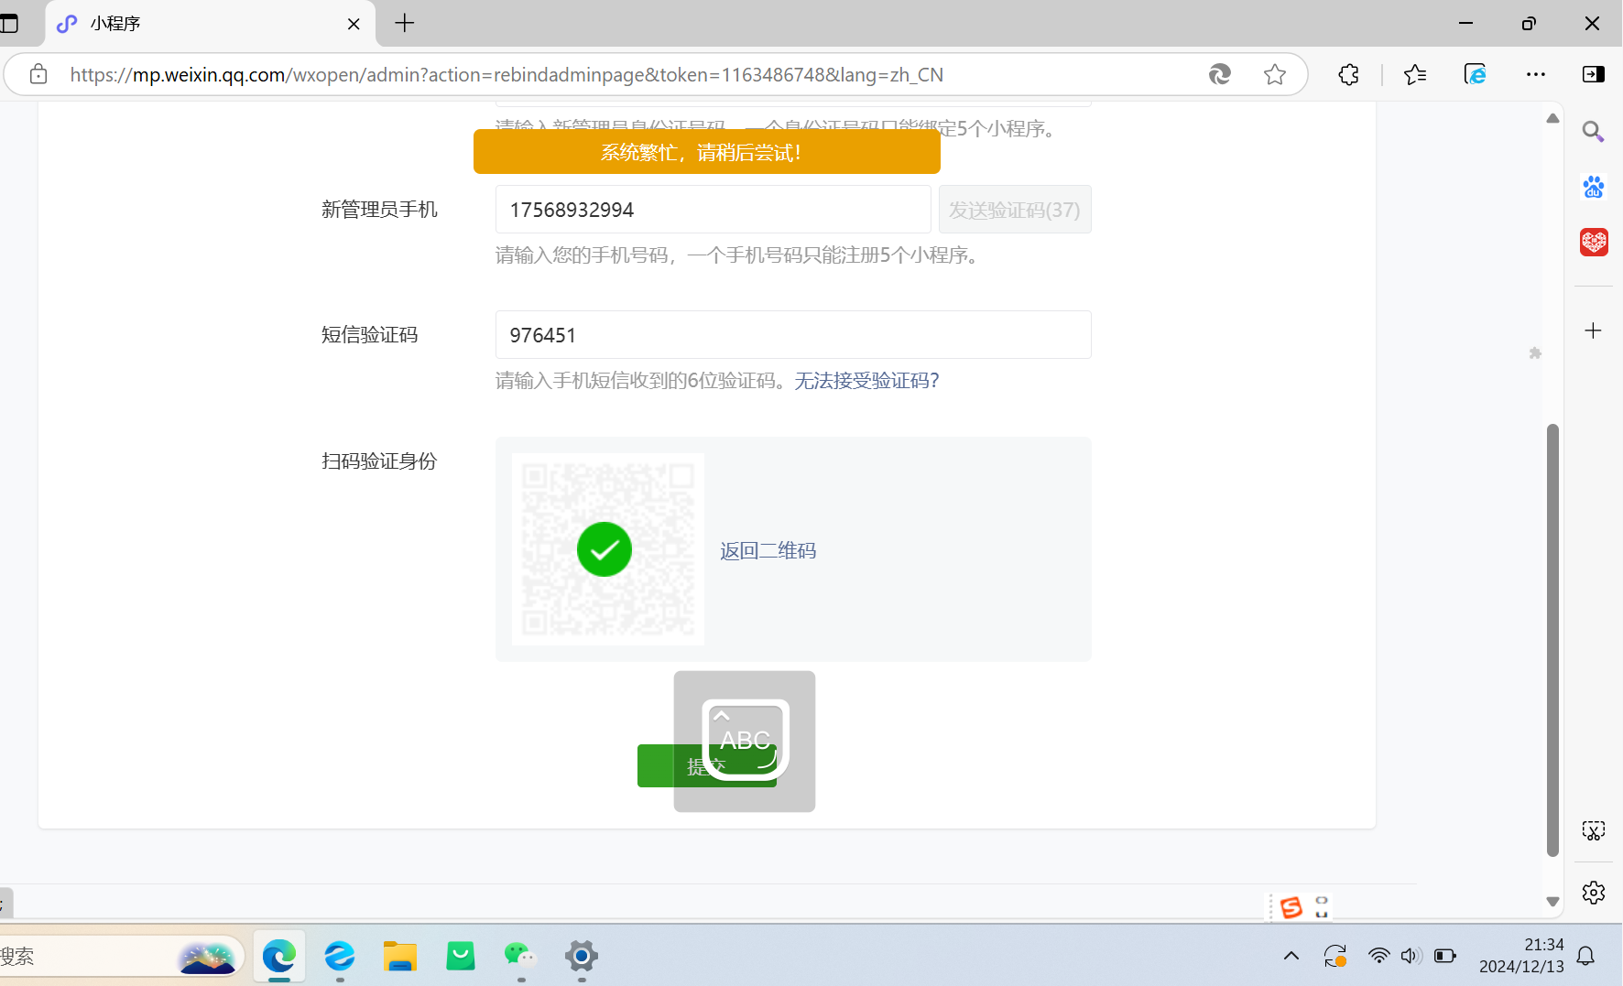Screen dimensions: 1623x986
Task: Click the 返回二维码 link
Action: pyautogui.click(x=768, y=550)
